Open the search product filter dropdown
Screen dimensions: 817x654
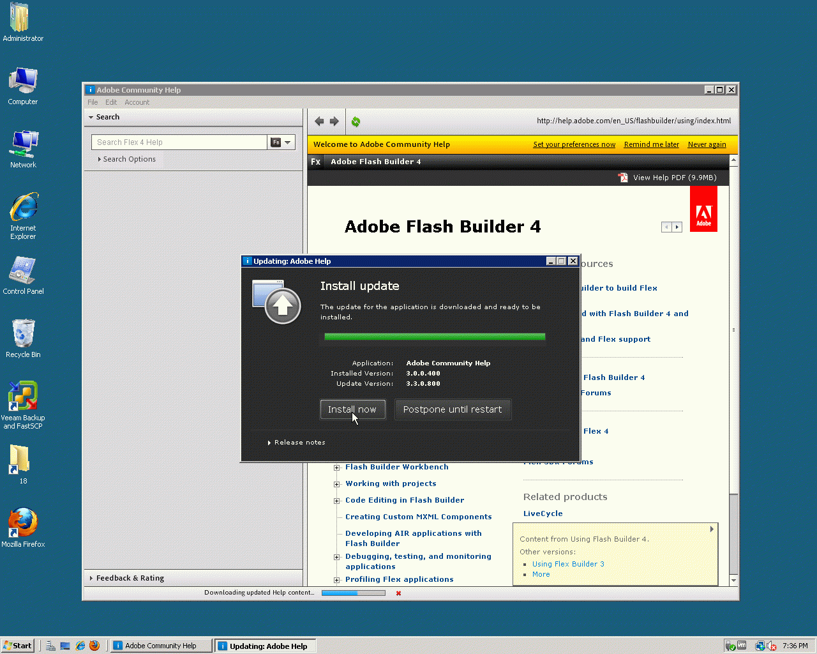click(x=281, y=142)
